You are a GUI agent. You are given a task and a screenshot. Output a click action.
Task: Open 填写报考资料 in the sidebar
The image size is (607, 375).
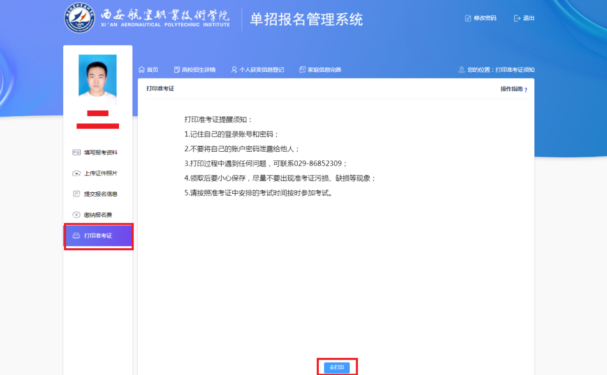tap(100, 153)
